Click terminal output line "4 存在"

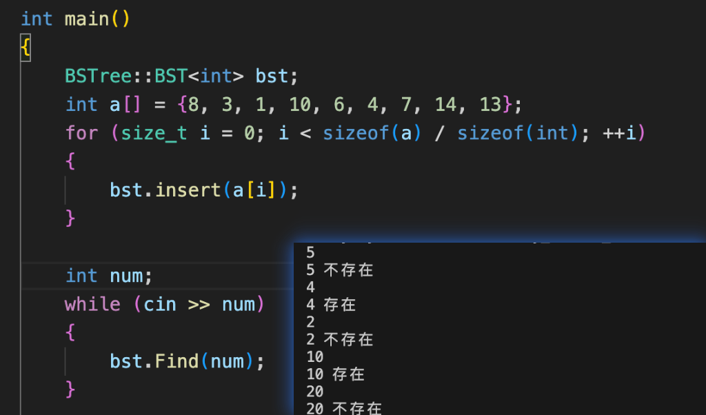pos(331,304)
